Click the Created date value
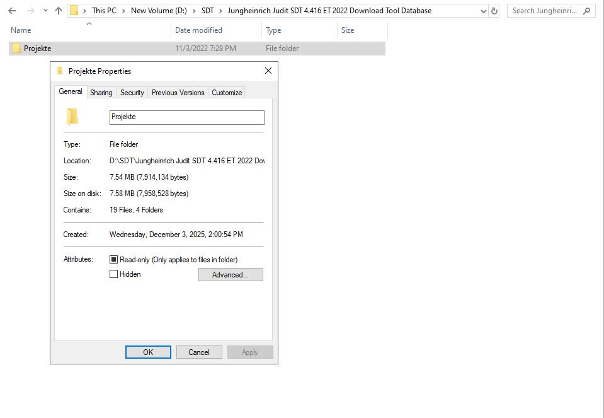 (176, 235)
